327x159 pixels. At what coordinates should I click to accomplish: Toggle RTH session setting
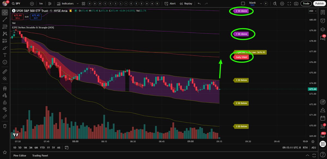pyautogui.click(x=306, y=148)
